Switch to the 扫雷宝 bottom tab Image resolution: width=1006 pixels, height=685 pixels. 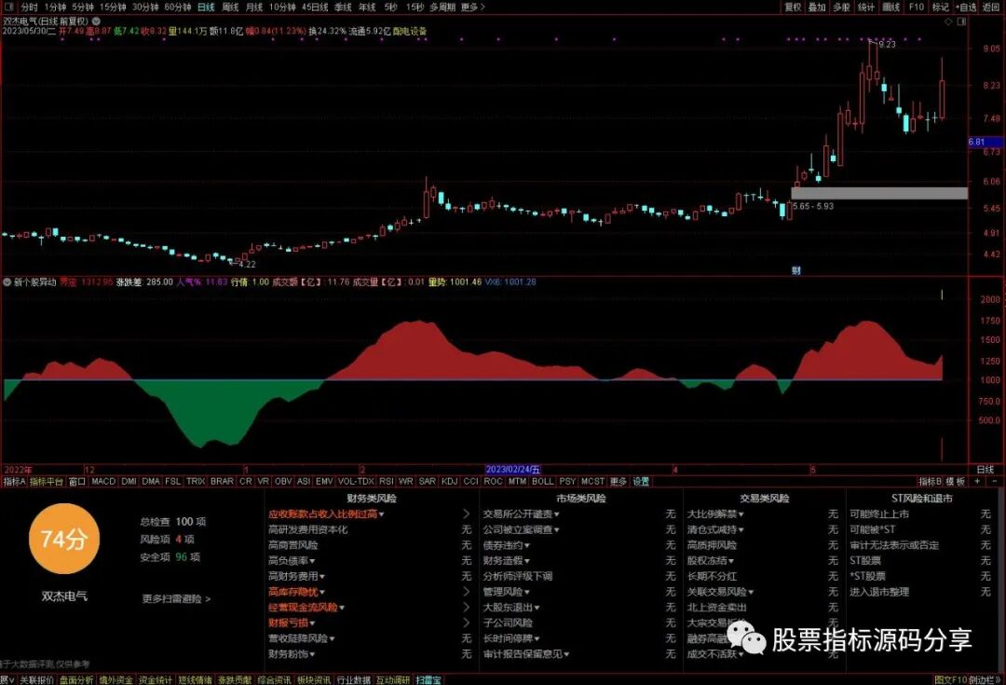click(x=428, y=679)
